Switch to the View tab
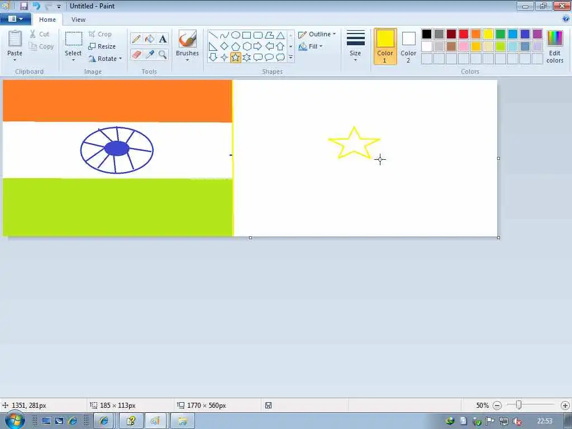 (78, 20)
